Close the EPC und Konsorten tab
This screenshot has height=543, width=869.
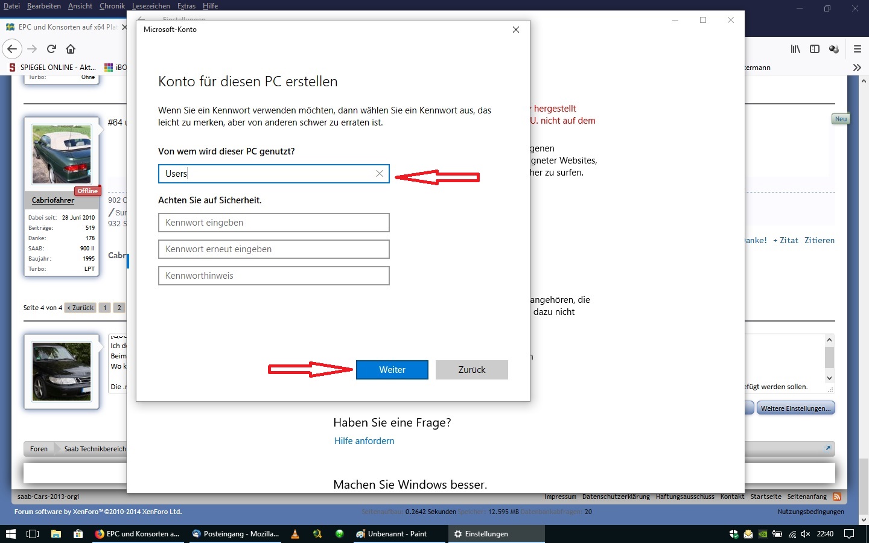tap(124, 27)
